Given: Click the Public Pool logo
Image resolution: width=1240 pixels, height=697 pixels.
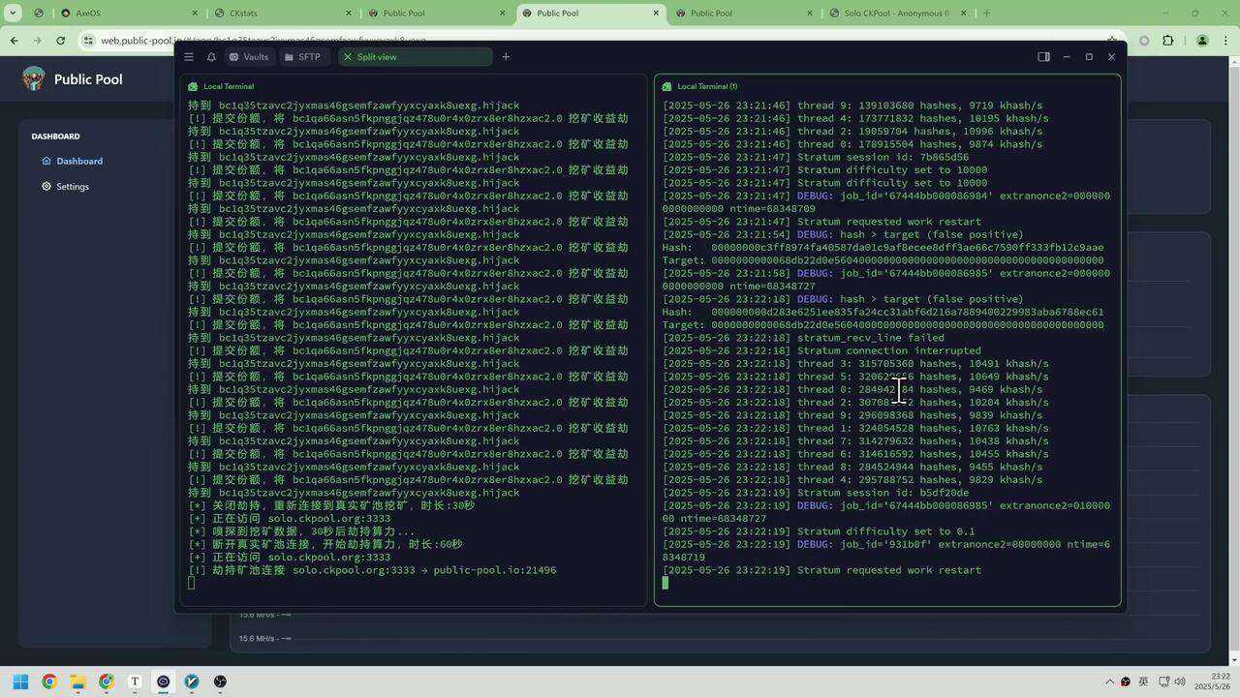Looking at the screenshot, I should [x=34, y=79].
